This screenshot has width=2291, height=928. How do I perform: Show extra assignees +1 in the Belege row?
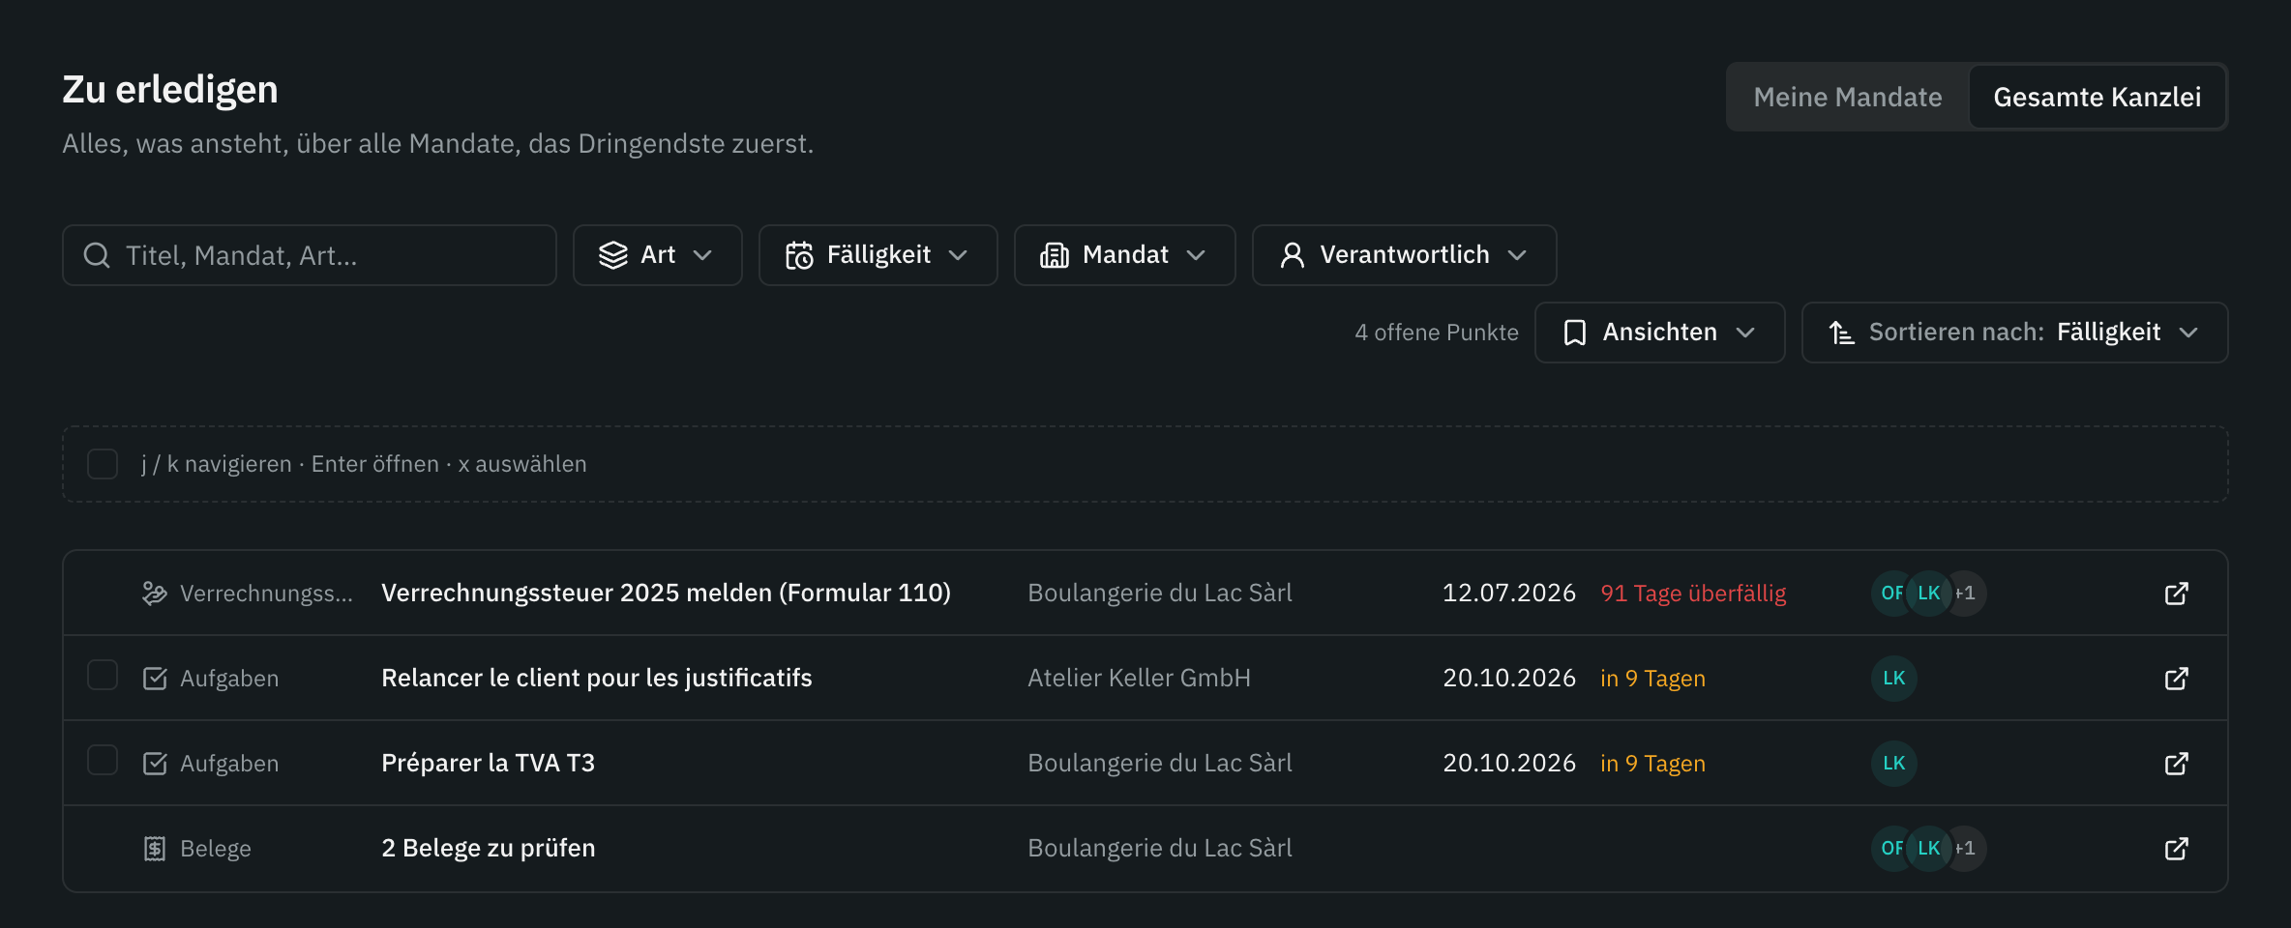click(1968, 849)
